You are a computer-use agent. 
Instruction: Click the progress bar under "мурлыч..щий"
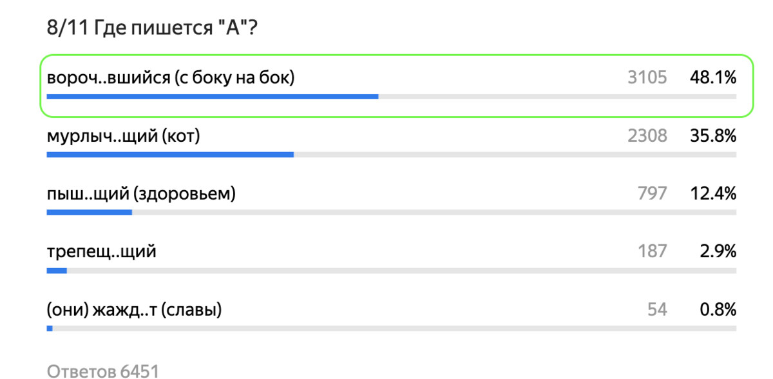coord(391,155)
